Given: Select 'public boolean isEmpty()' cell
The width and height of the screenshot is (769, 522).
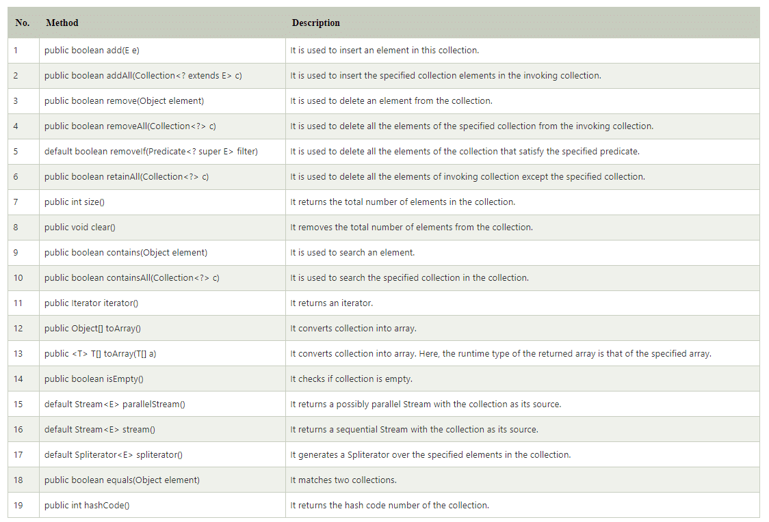Looking at the screenshot, I should click(162, 379).
